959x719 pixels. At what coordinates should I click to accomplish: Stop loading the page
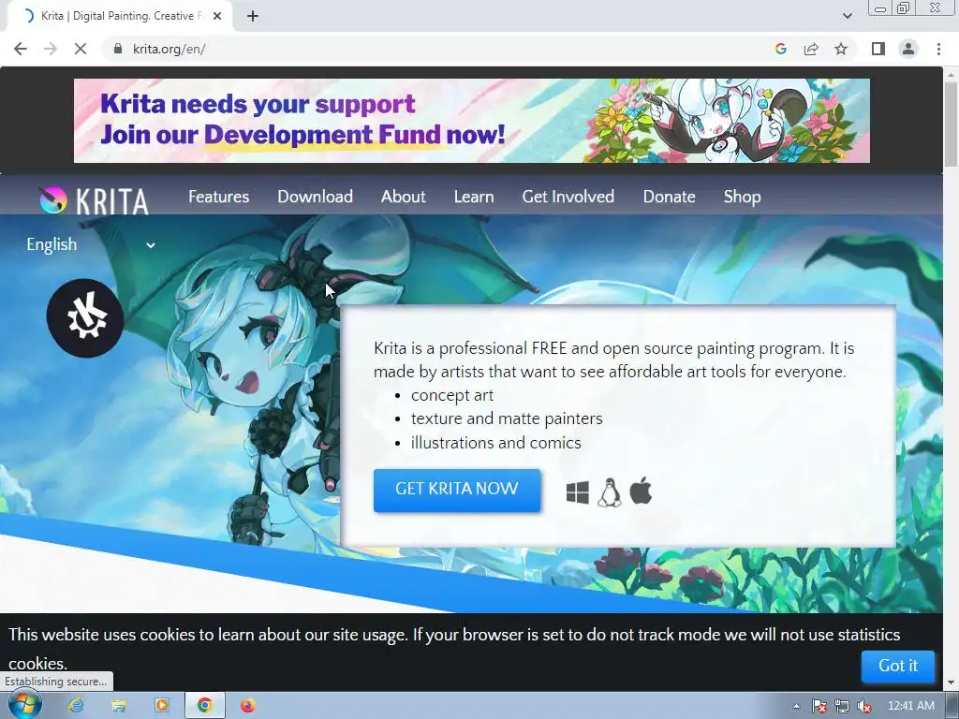click(81, 49)
